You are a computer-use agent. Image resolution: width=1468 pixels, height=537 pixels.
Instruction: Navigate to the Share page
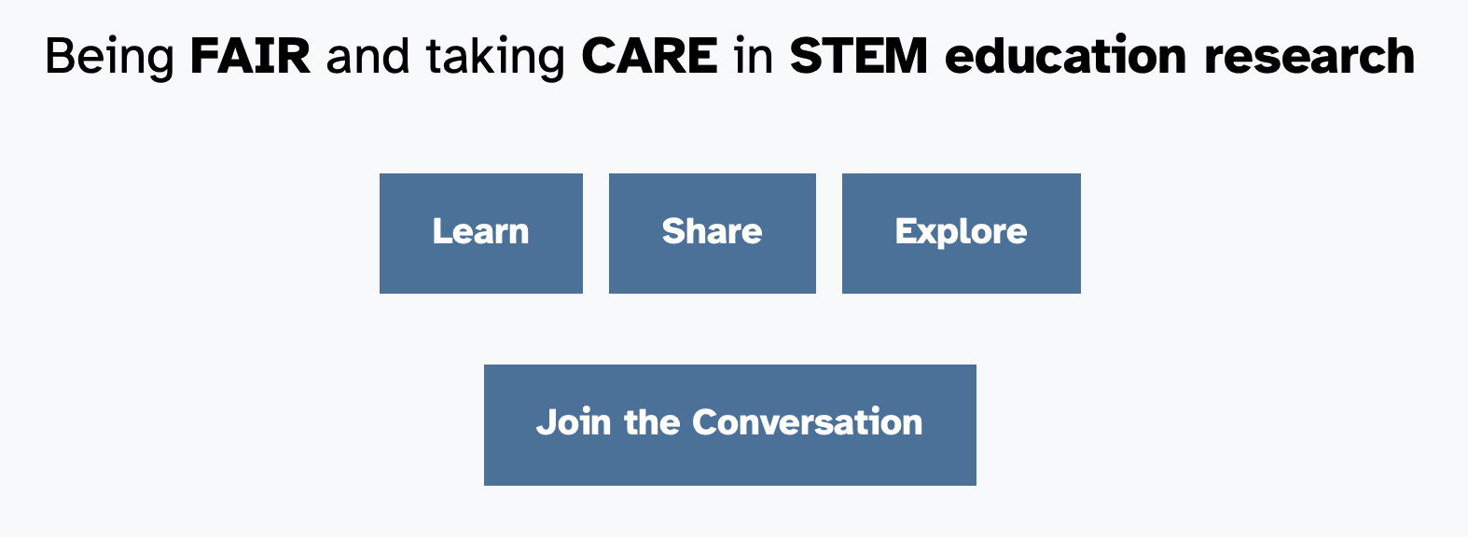point(712,233)
